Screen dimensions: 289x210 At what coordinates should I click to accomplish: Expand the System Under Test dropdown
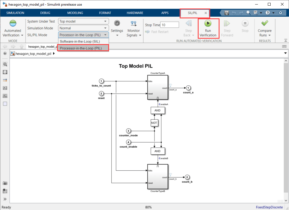pos(83,21)
